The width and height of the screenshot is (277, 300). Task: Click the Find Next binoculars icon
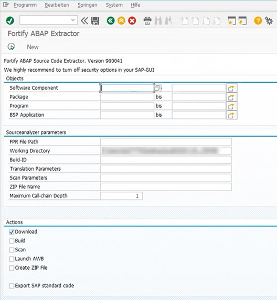point(169,20)
